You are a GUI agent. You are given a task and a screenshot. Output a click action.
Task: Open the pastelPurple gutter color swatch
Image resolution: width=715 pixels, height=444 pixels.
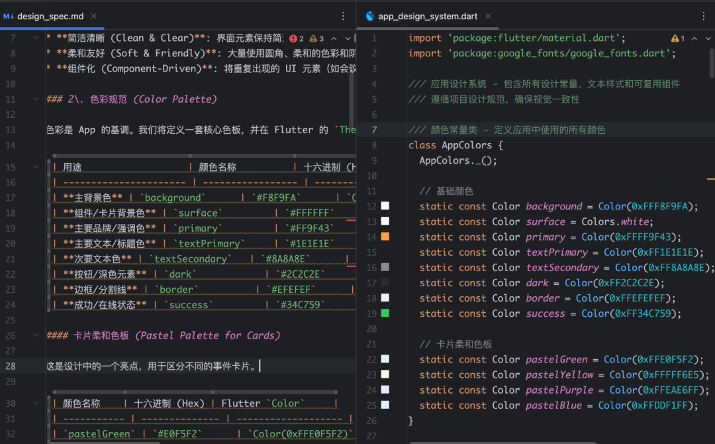[385, 390]
